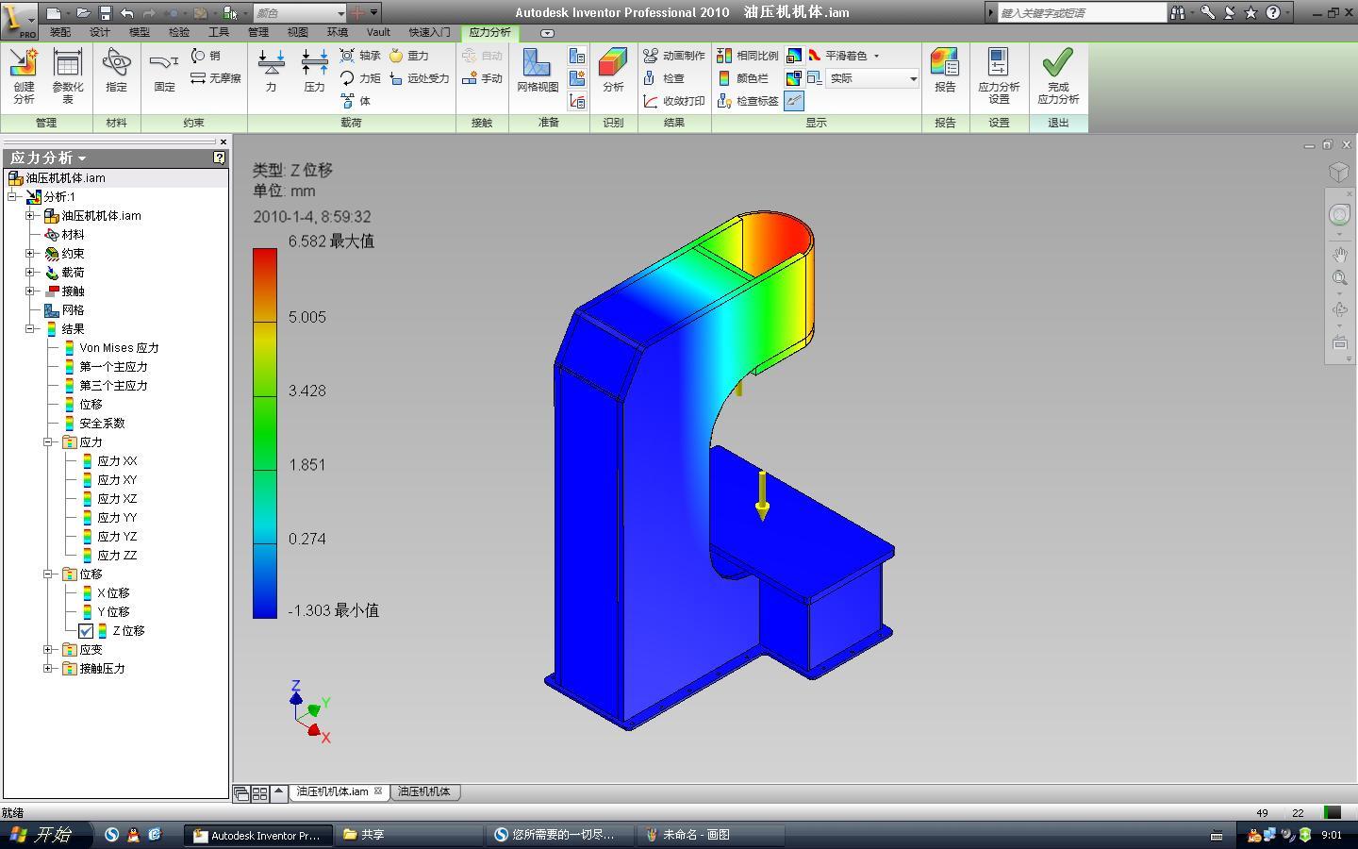Open 收敛打印 convergence plot
Viewport: 1358px width, 849px height.
pyautogui.click(x=674, y=101)
